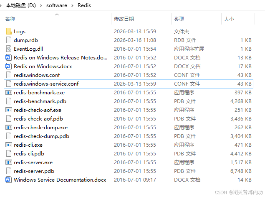Click the 4,412 KB size cell
The image size is (265, 197).
(241, 154)
